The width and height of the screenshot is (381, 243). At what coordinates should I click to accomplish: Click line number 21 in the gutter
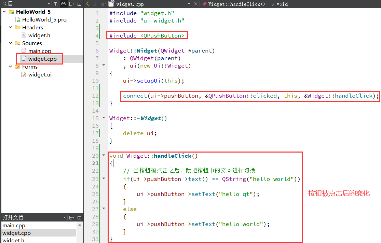point(95,163)
